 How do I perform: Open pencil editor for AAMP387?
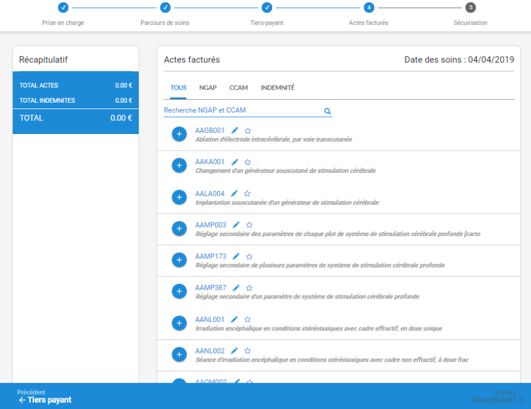(x=236, y=288)
